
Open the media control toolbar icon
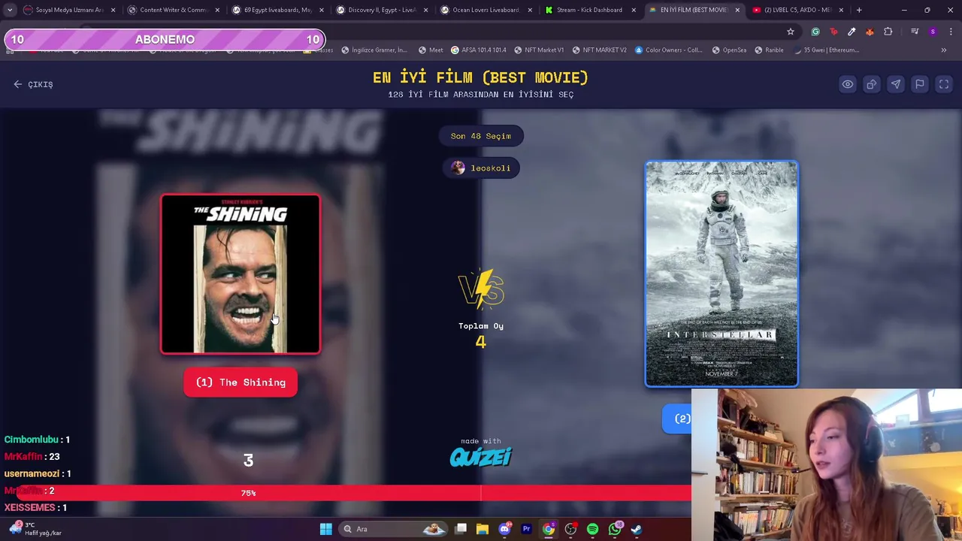(x=915, y=32)
